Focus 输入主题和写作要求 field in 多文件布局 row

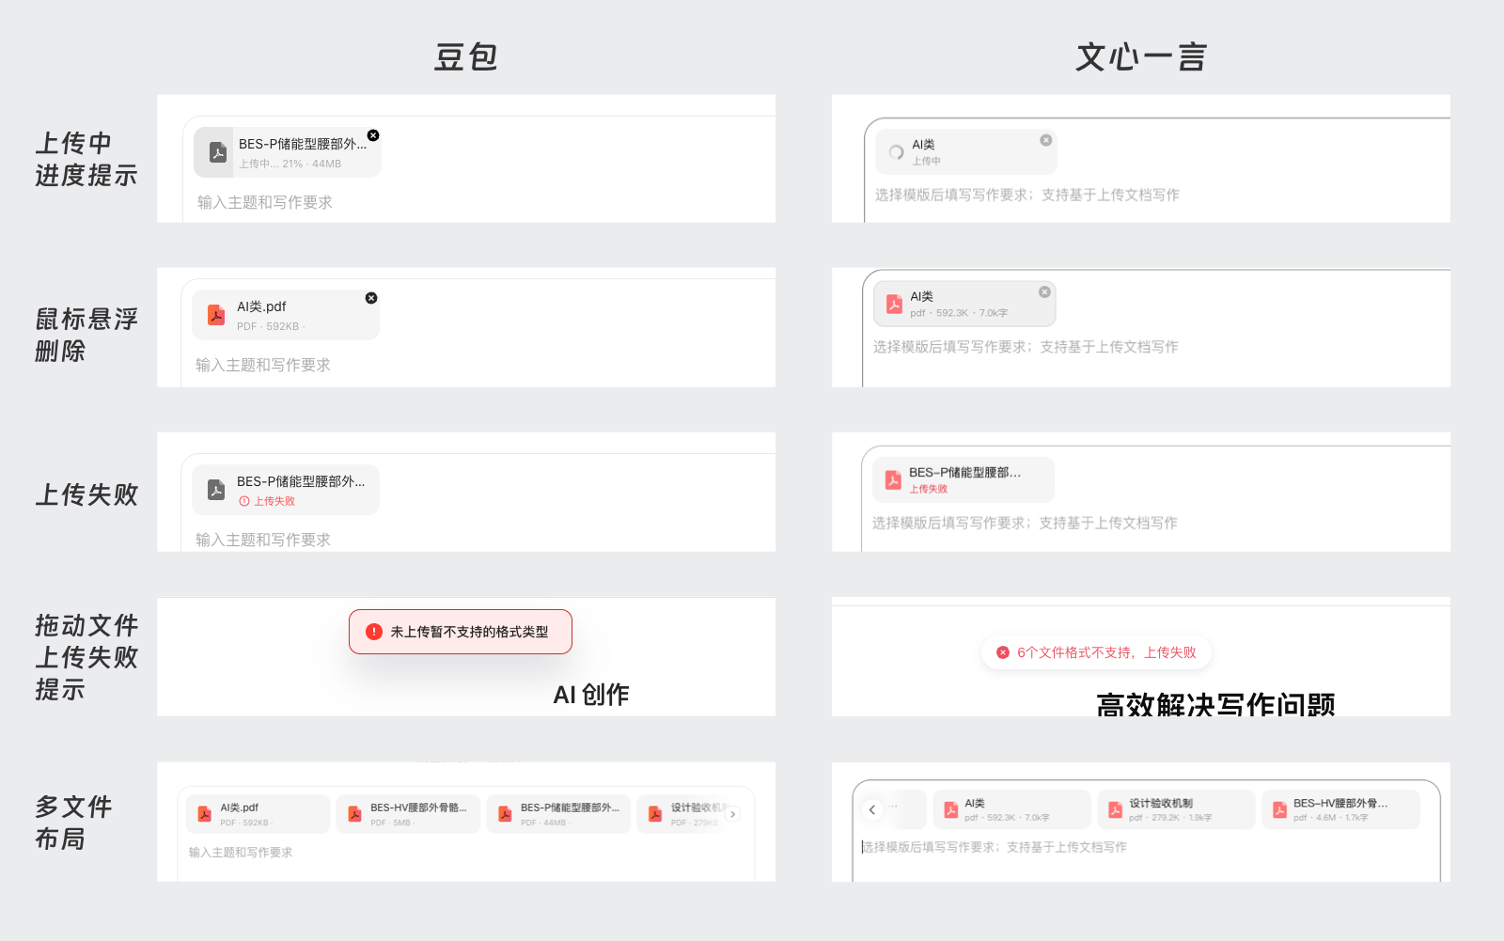(x=241, y=853)
